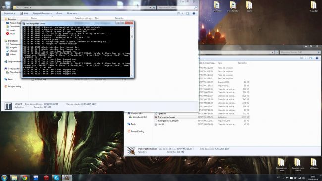Viewport: 322px width, 181px height.
Task: Click the console vertical scrollbar thumb
Action: click(x=131, y=36)
